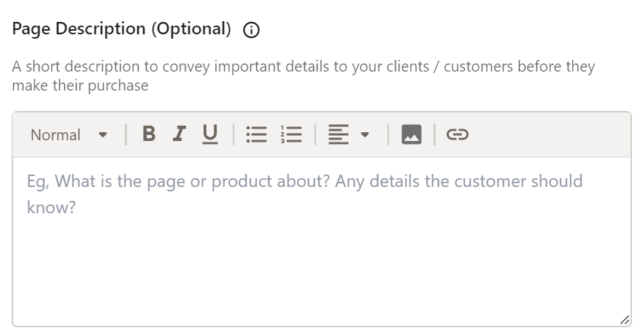Click the blank lower area of the editor
This screenshot has height=336, width=640.
pos(321,285)
